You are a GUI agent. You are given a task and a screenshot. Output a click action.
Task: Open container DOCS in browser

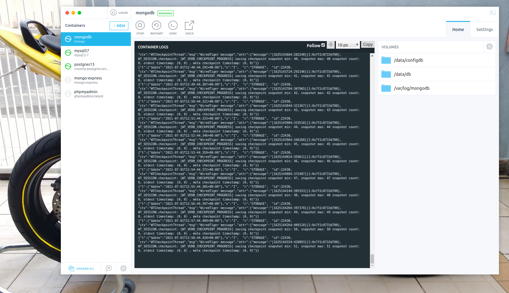[189, 28]
